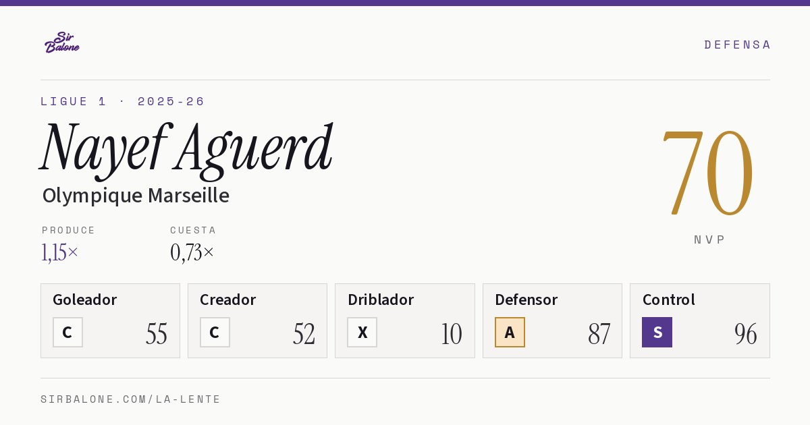Open the sirbalone.com/la-lente link
810x425 pixels.
coord(131,399)
